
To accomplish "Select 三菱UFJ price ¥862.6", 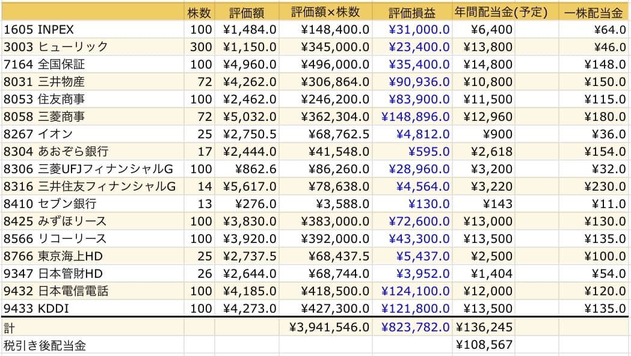I will point(247,169).
